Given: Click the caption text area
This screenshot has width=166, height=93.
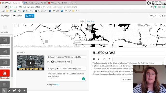Looking at the screenshot, I should (67, 76).
